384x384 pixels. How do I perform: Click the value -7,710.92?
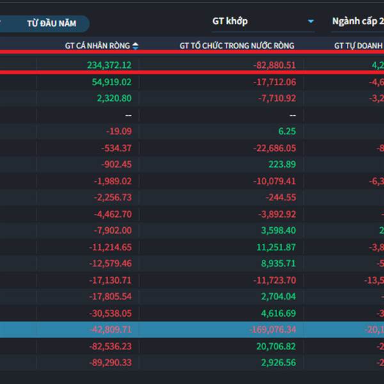coord(277,98)
